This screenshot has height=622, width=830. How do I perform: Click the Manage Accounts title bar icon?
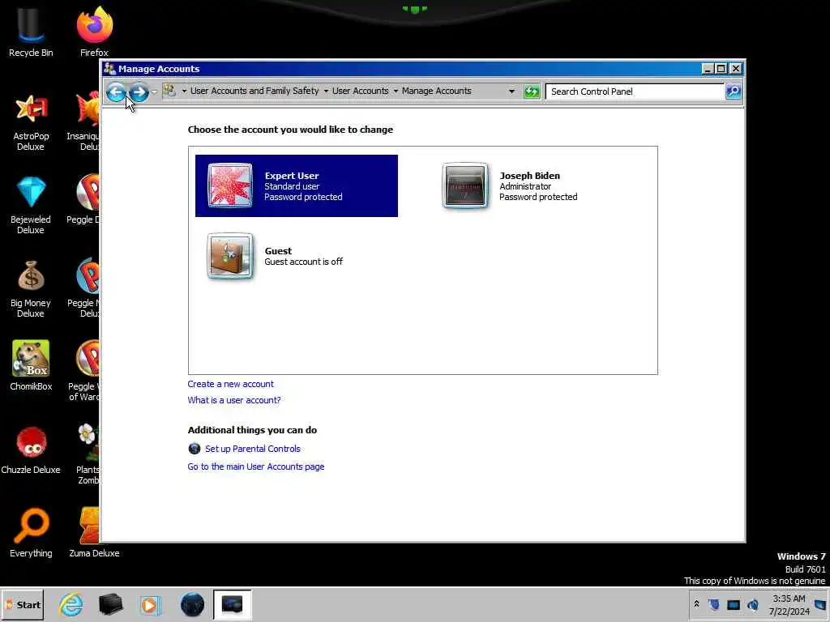(109, 69)
